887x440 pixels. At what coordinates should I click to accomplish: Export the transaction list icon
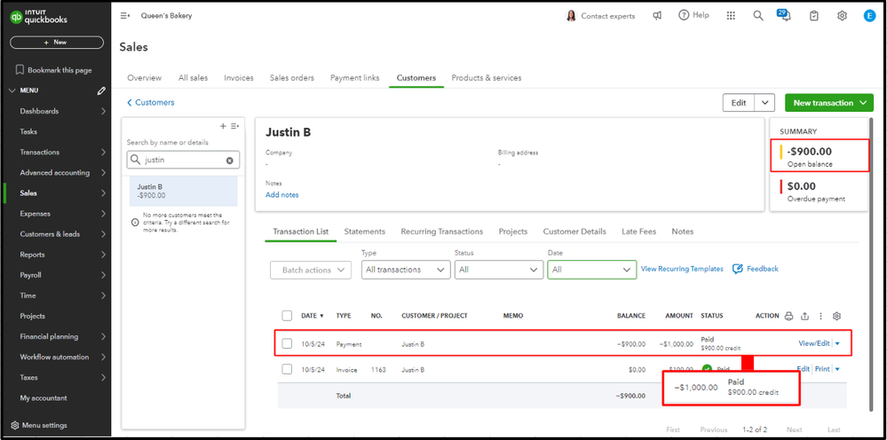click(804, 316)
